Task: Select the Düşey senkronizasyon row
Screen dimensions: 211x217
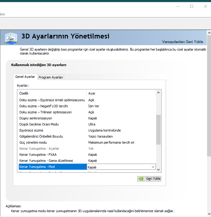Action: click(x=36, y=118)
